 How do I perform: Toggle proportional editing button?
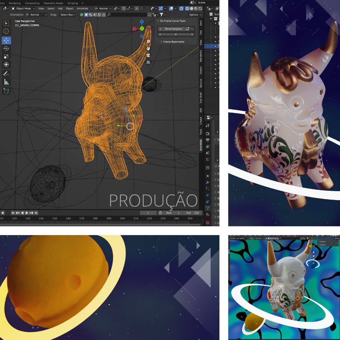pos(137,8)
